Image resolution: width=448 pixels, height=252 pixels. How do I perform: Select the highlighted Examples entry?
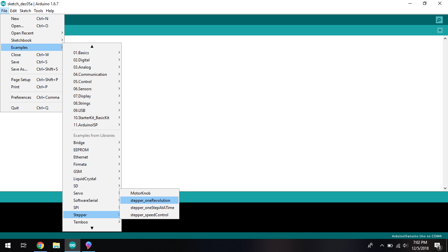coord(32,48)
